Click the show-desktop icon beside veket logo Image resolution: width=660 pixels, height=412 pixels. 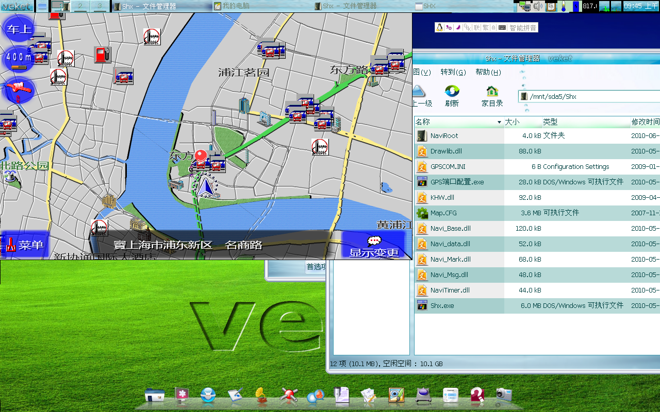[x=42, y=6]
